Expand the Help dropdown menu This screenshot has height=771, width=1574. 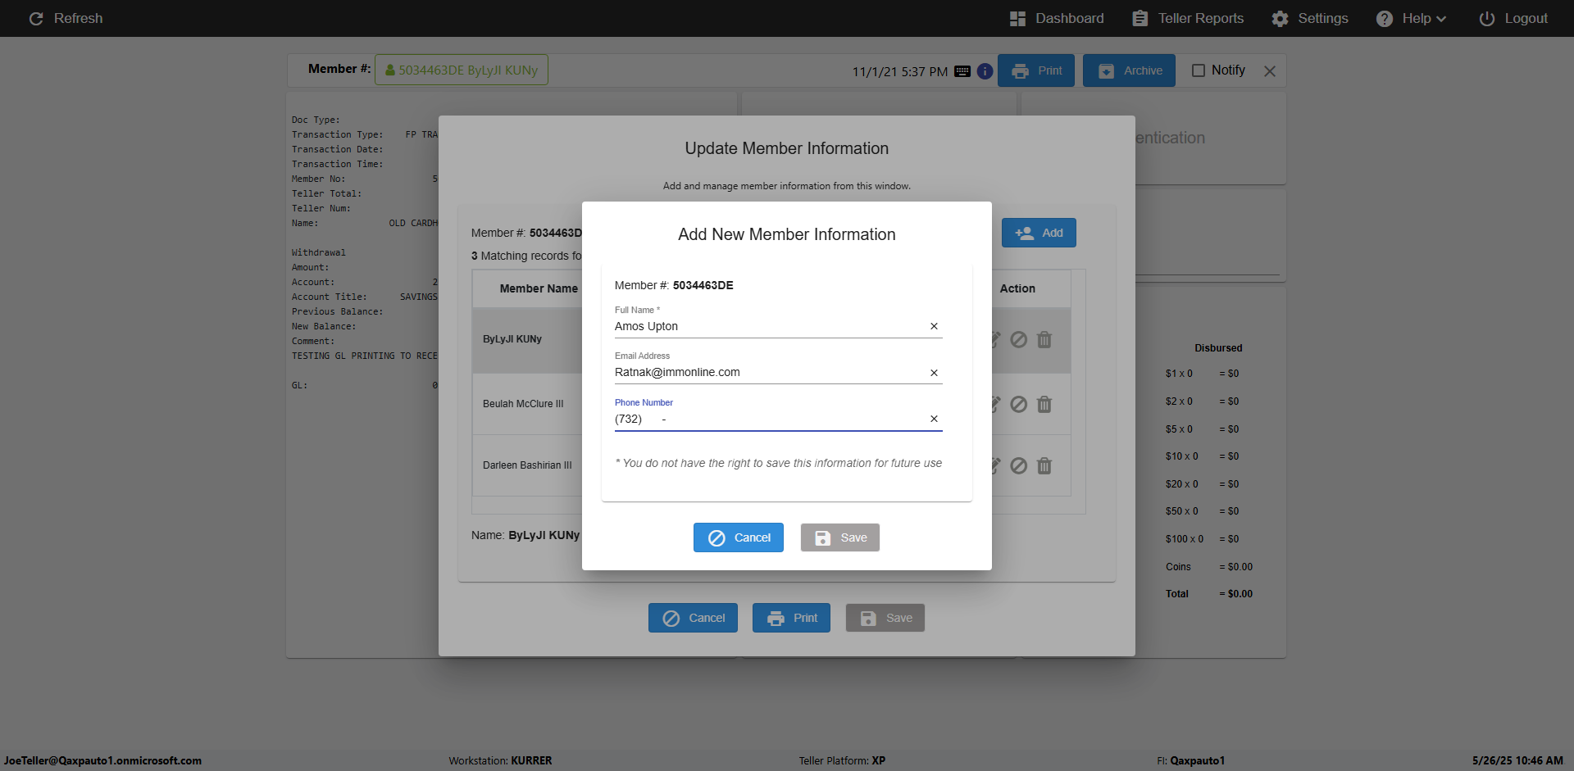1411,18
